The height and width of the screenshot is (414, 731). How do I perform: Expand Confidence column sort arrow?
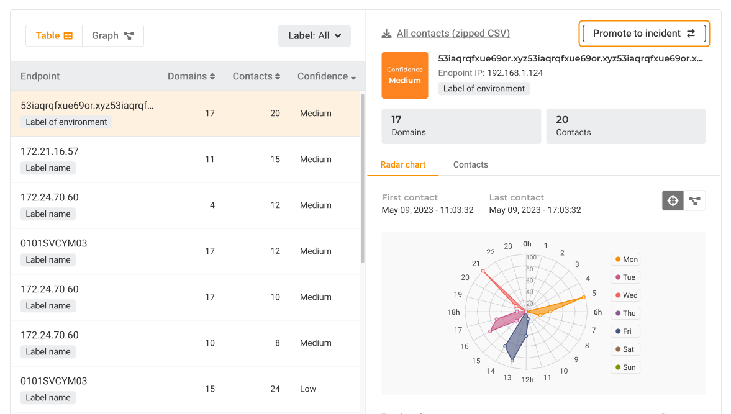pos(353,78)
